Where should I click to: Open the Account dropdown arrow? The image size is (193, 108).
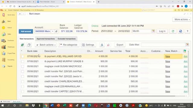click(53, 31)
